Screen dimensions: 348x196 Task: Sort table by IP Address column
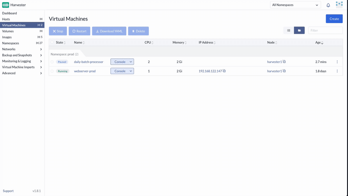tap(207, 42)
